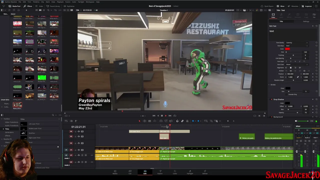The image size is (320, 180).
Task: Open the viewer zoom percentage dropdown
Action: (78, 10)
